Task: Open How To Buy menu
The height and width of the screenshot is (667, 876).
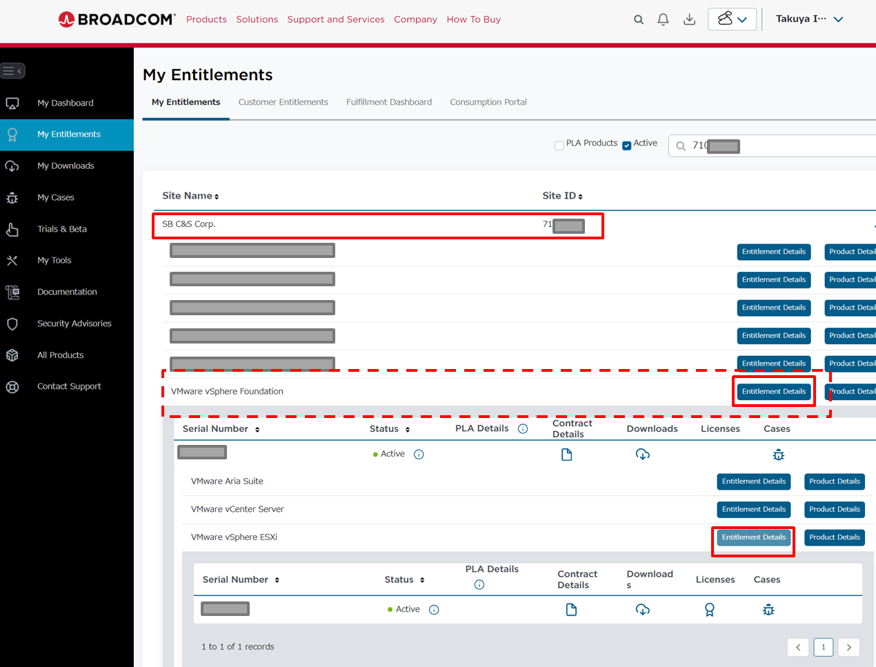Action: (x=474, y=19)
